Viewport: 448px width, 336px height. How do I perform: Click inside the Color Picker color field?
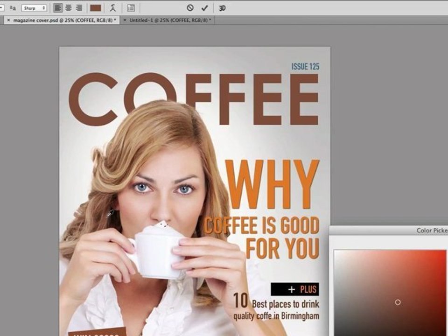pyautogui.click(x=390, y=293)
